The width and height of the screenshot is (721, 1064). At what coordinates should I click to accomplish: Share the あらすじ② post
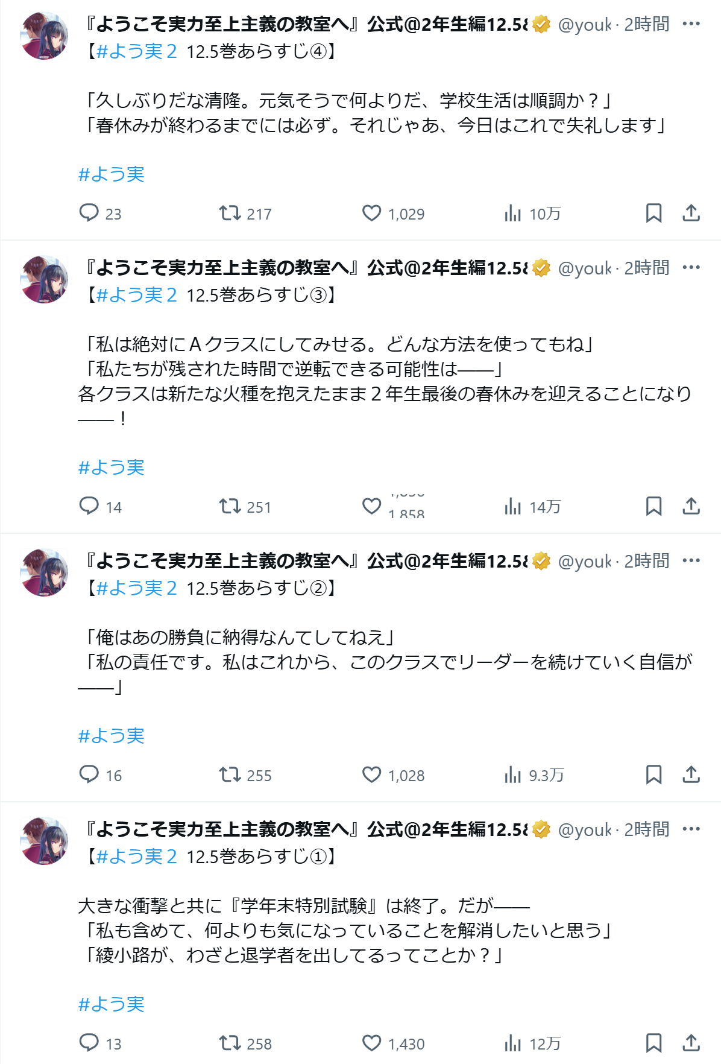tap(691, 774)
